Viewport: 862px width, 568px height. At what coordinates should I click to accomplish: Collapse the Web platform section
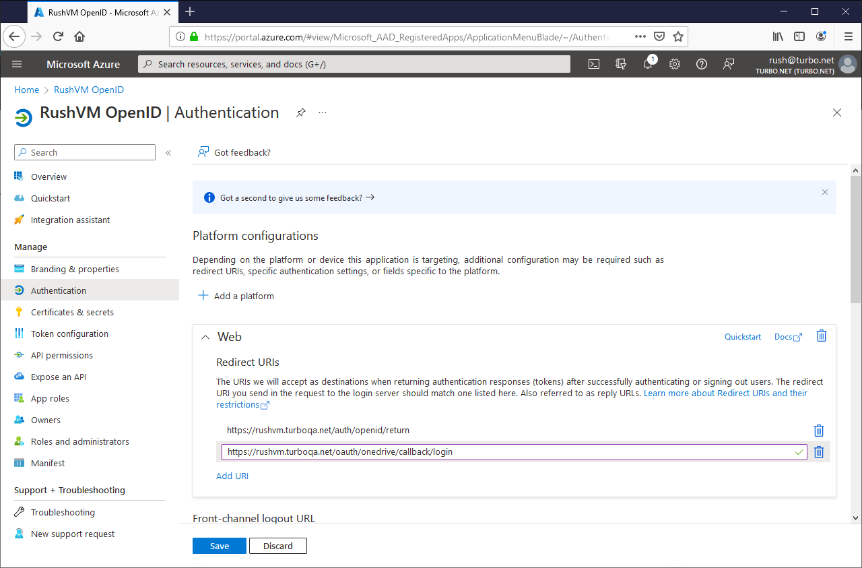pyautogui.click(x=205, y=336)
